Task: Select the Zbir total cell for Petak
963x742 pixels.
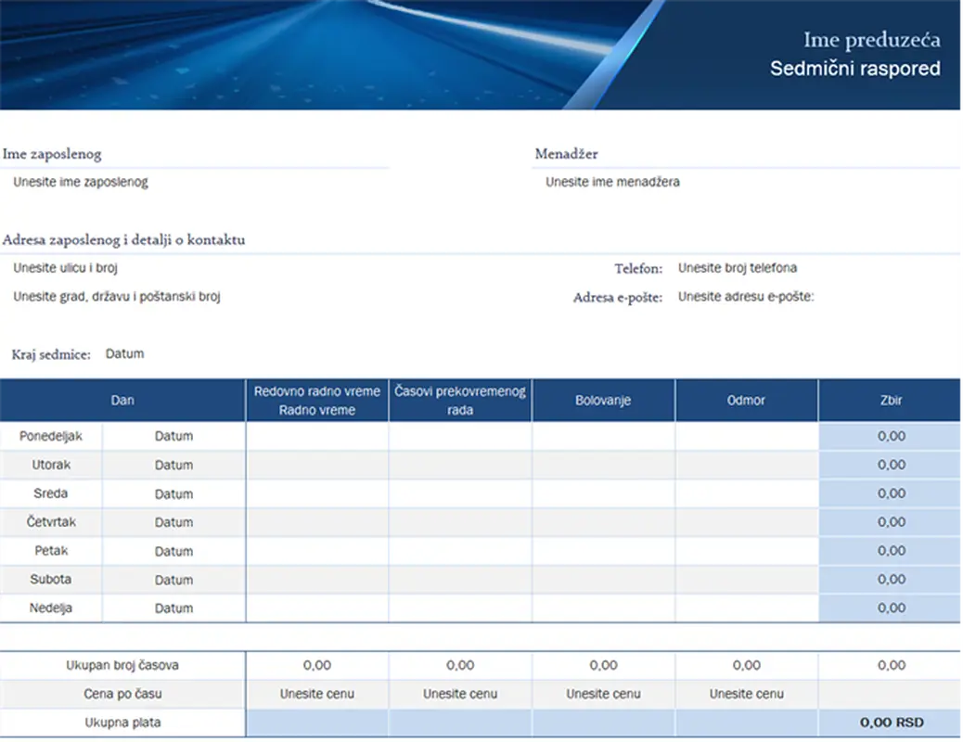Action: pos(891,551)
